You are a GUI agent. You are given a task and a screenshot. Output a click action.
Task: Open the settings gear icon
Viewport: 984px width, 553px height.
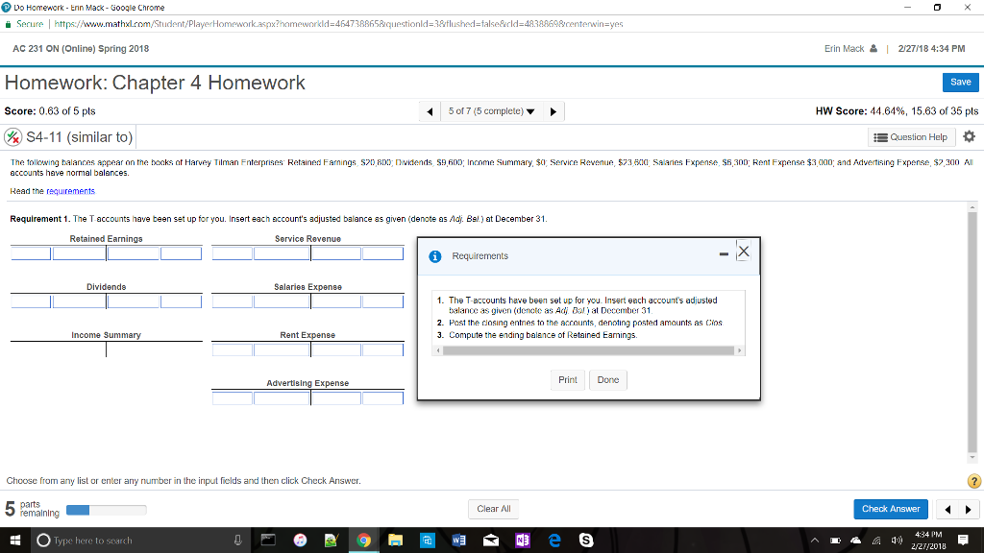point(969,136)
